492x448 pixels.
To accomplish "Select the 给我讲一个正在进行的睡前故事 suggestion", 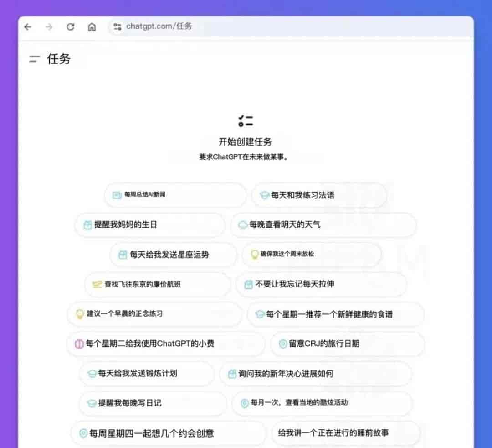I will (x=346, y=433).
